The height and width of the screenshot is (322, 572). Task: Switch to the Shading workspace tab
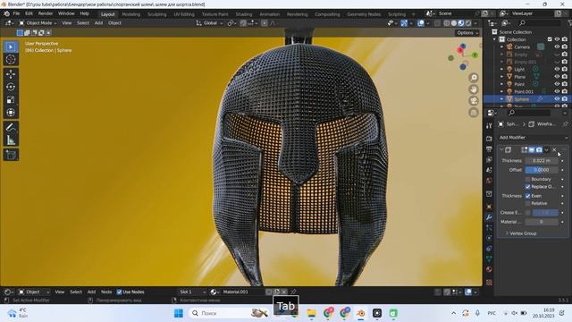point(244,14)
